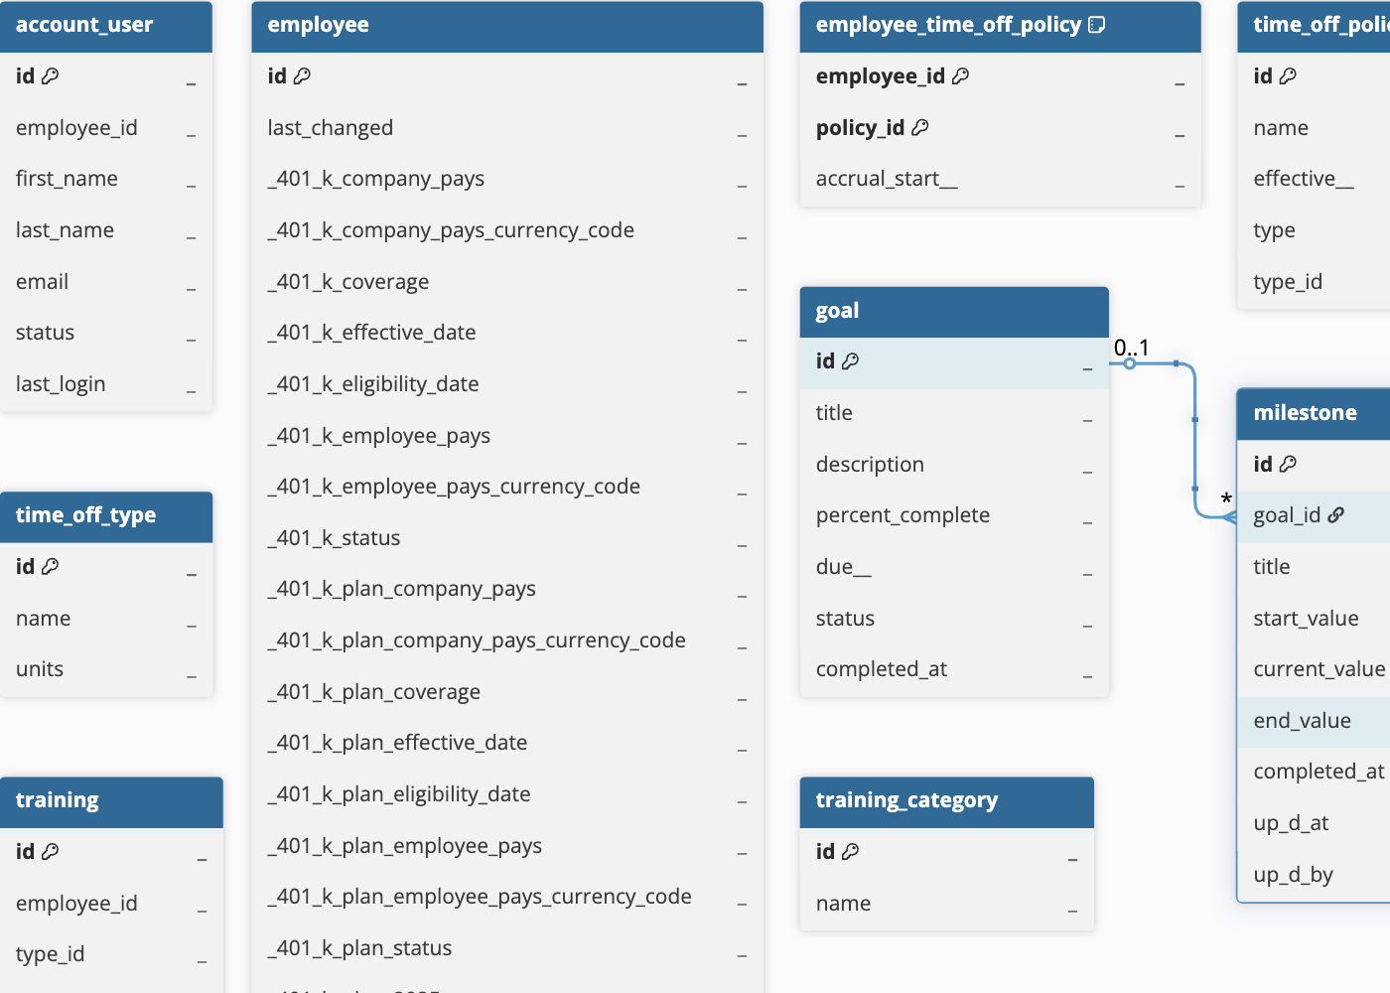
Task: Select _401_k_plan_status column
Action: click(507, 948)
